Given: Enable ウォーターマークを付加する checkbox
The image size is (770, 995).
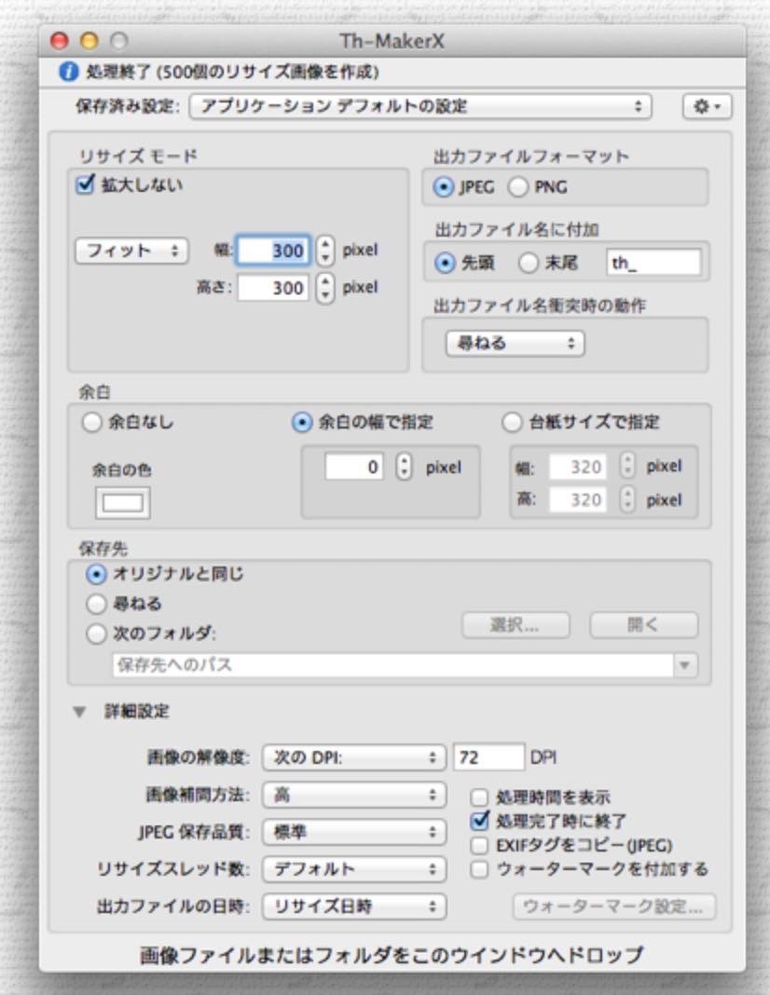Looking at the screenshot, I should pyautogui.click(x=479, y=869).
